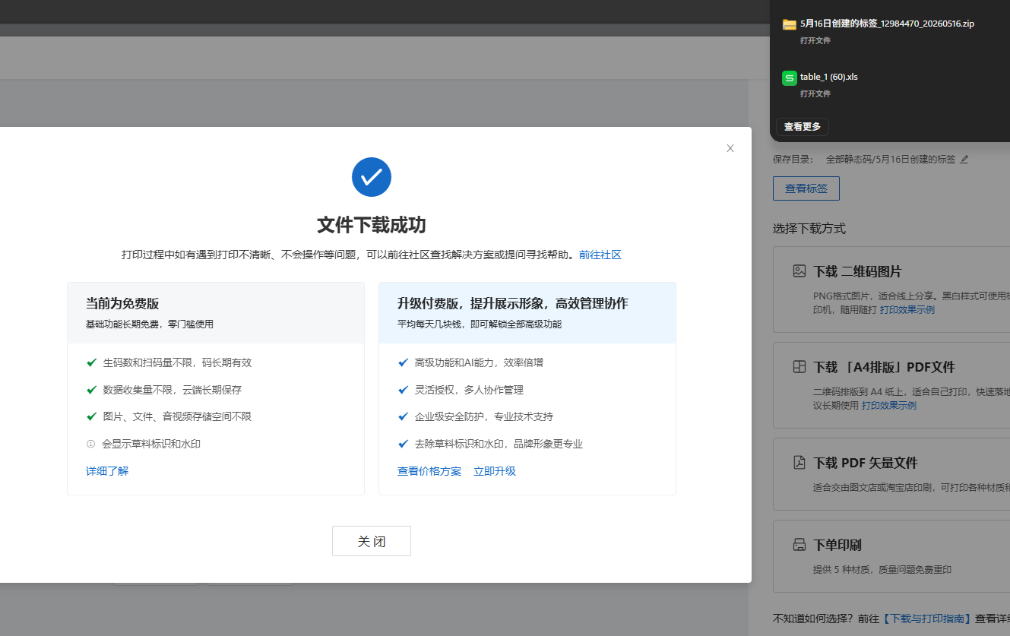Click the 关闭 button
This screenshot has height=636, width=1010.
pyautogui.click(x=372, y=541)
